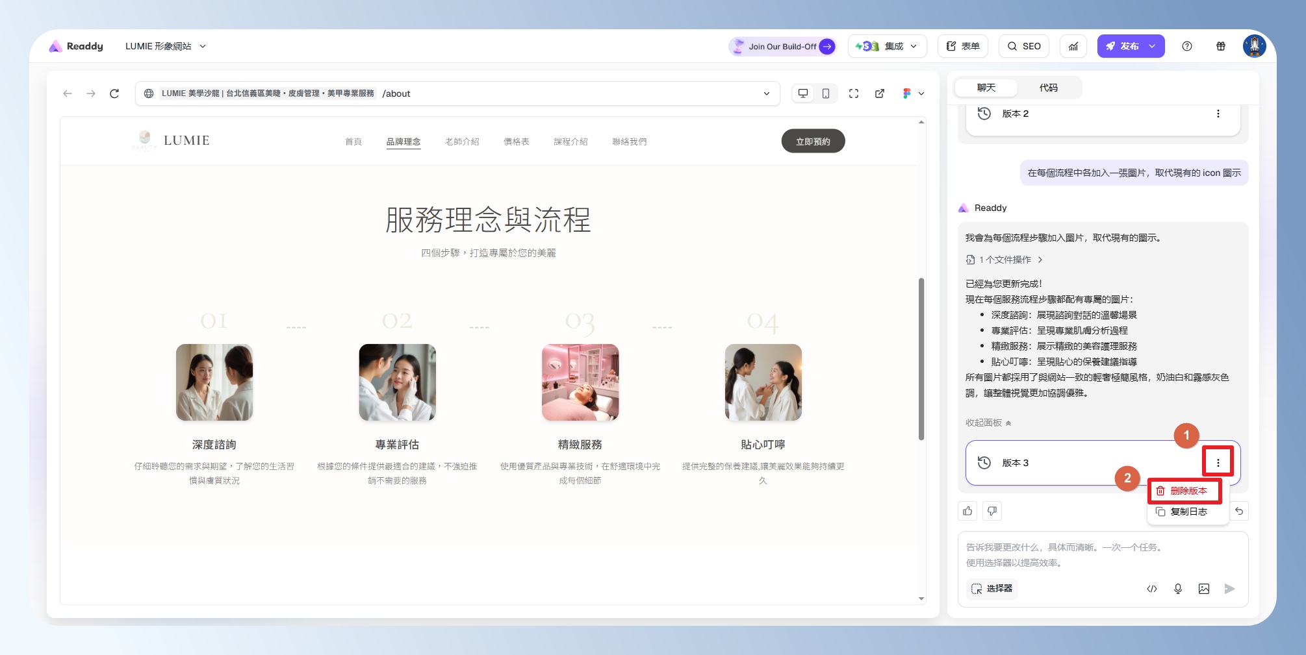The width and height of the screenshot is (1306, 655).
Task: Expand the page URL address dropdown
Action: pos(767,93)
